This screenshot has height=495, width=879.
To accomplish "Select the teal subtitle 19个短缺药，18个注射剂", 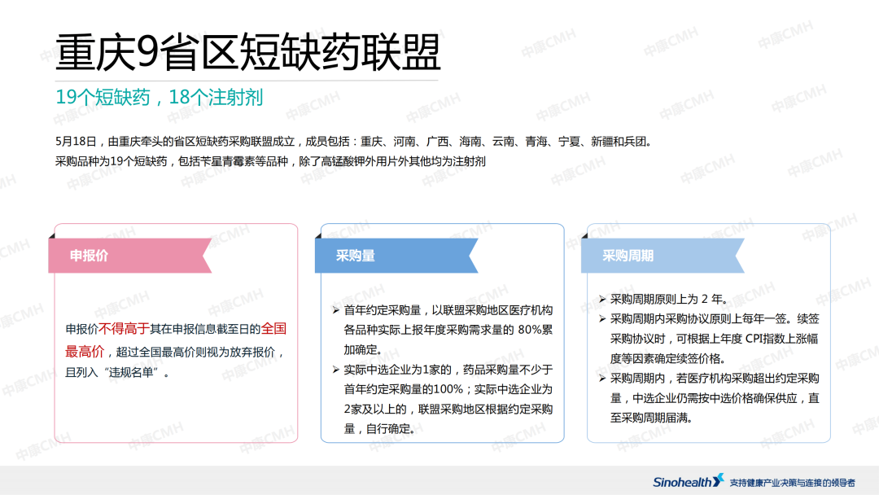I will click(x=159, y=98).
